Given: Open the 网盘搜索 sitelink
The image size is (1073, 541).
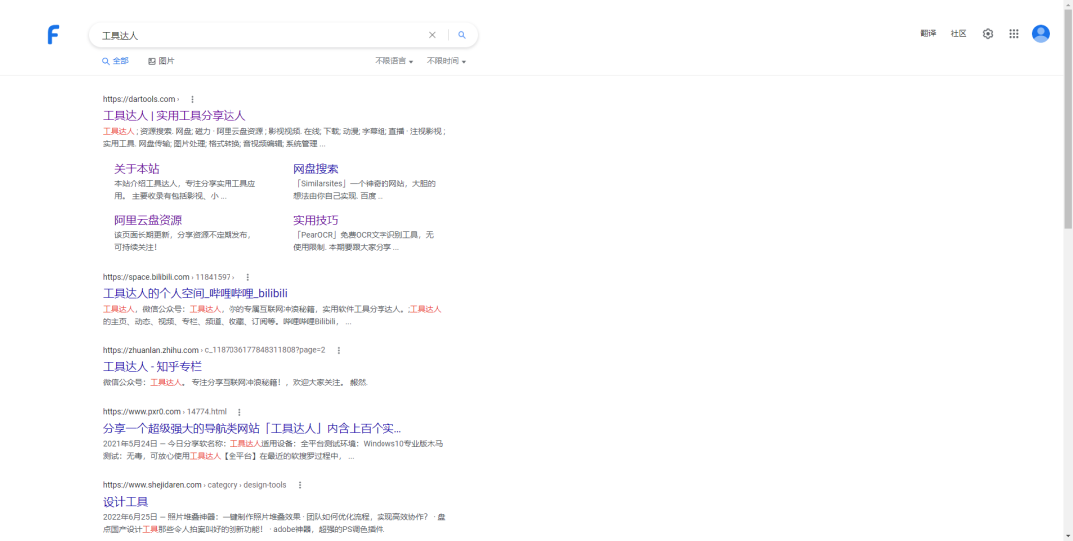Looking at the screenshot, I should (316, 168).
